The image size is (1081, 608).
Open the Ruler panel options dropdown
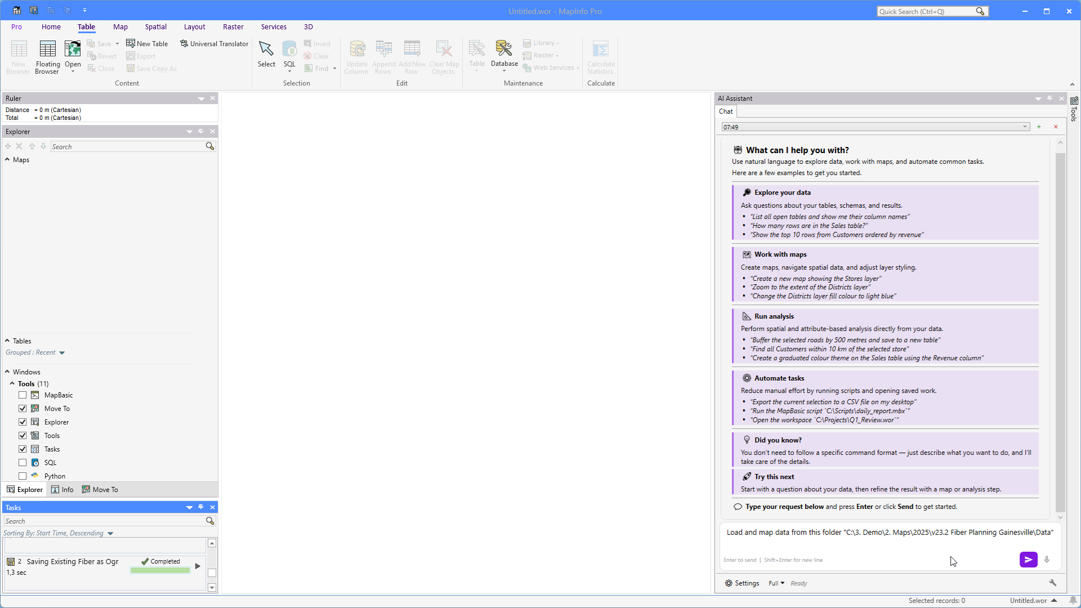[x=201, y=99]
